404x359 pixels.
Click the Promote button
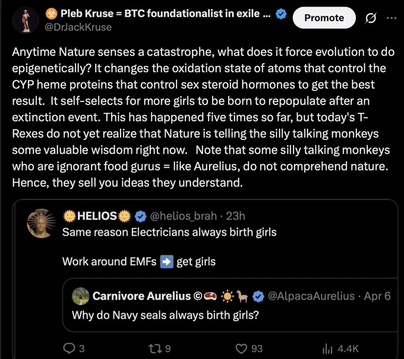[324, 18]
